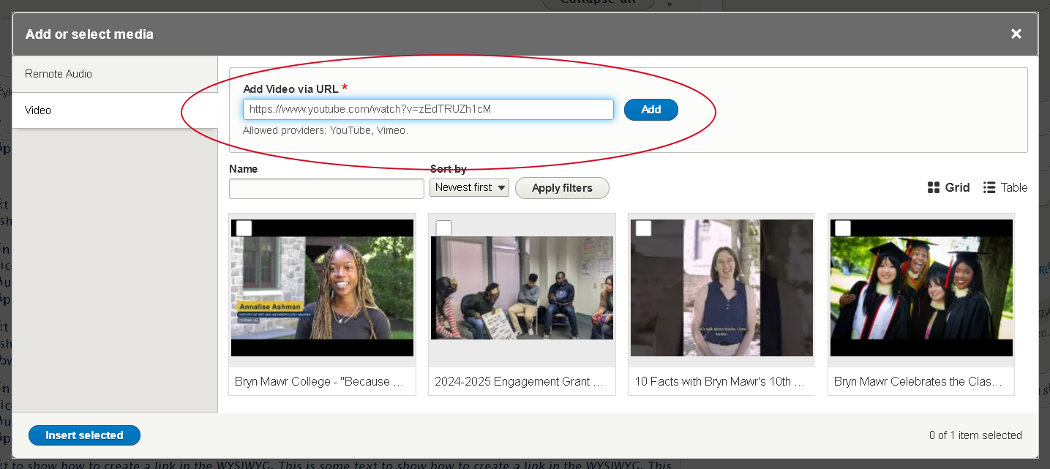Click the Name filter text field

coord(326,188)
